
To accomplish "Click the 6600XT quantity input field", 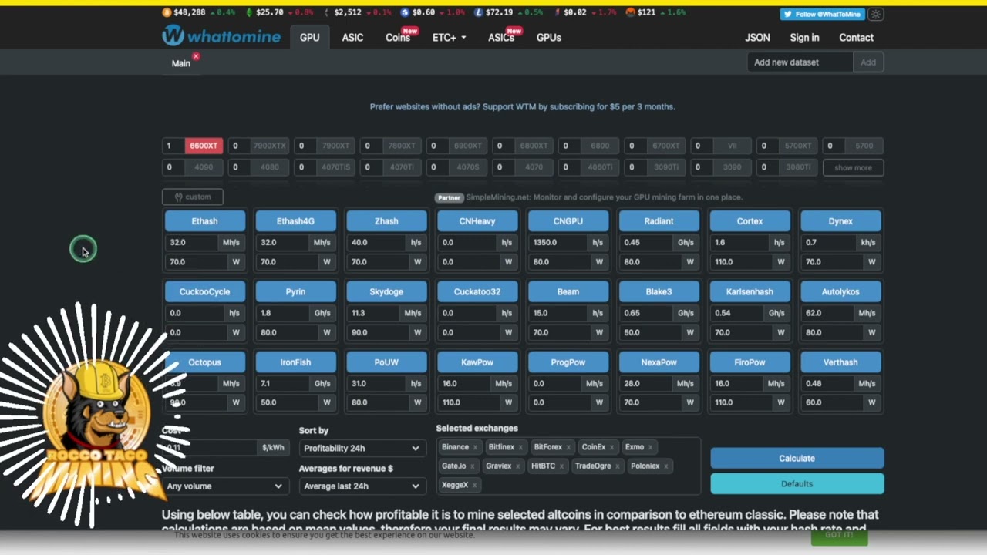I will [173, 146].
